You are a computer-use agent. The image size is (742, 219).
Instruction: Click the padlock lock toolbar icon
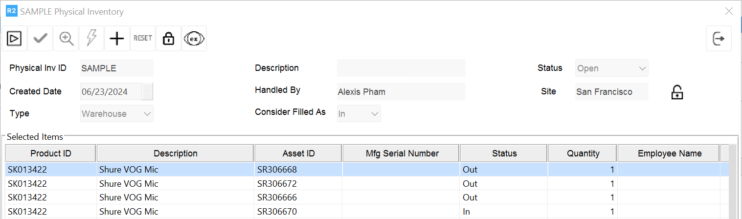[168, 39]
